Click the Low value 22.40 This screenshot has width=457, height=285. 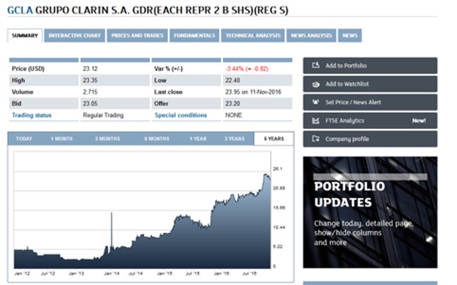tap(233, 80)
